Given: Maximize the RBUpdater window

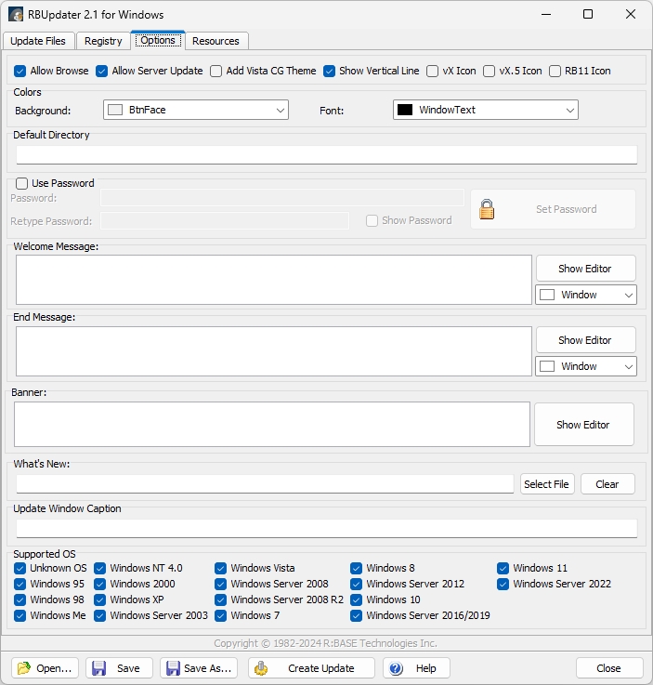Looking at the screenshot, I should (588, 15).
